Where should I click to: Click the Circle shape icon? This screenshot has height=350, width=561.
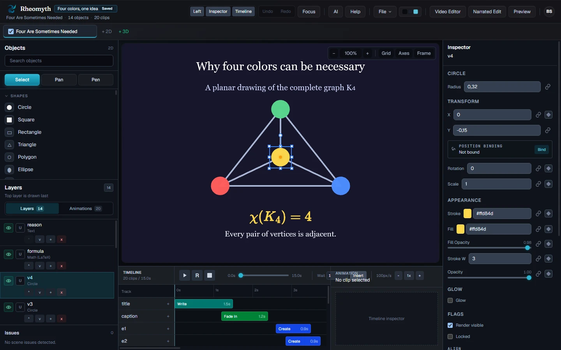(x=9, y=107)
